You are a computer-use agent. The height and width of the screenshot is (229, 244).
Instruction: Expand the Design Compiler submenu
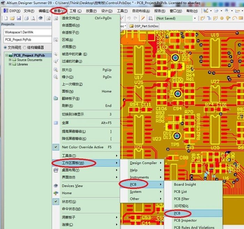pyautogui.click(x=161, y=163)
